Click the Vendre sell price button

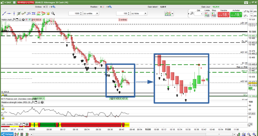point(224,15)
